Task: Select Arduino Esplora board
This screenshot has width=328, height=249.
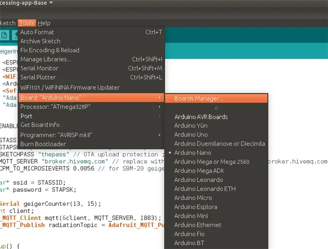Action: pyautogui.click(x=216, y=207)
